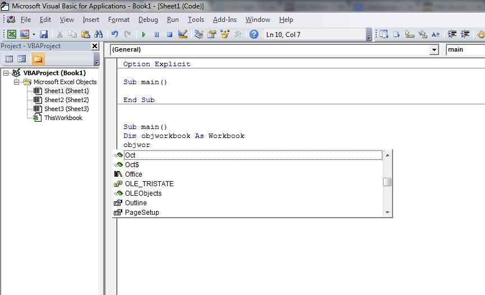The image size is (485, 295).
Task: Click the Quick Info icon
Action: click(x=409, y=34)
